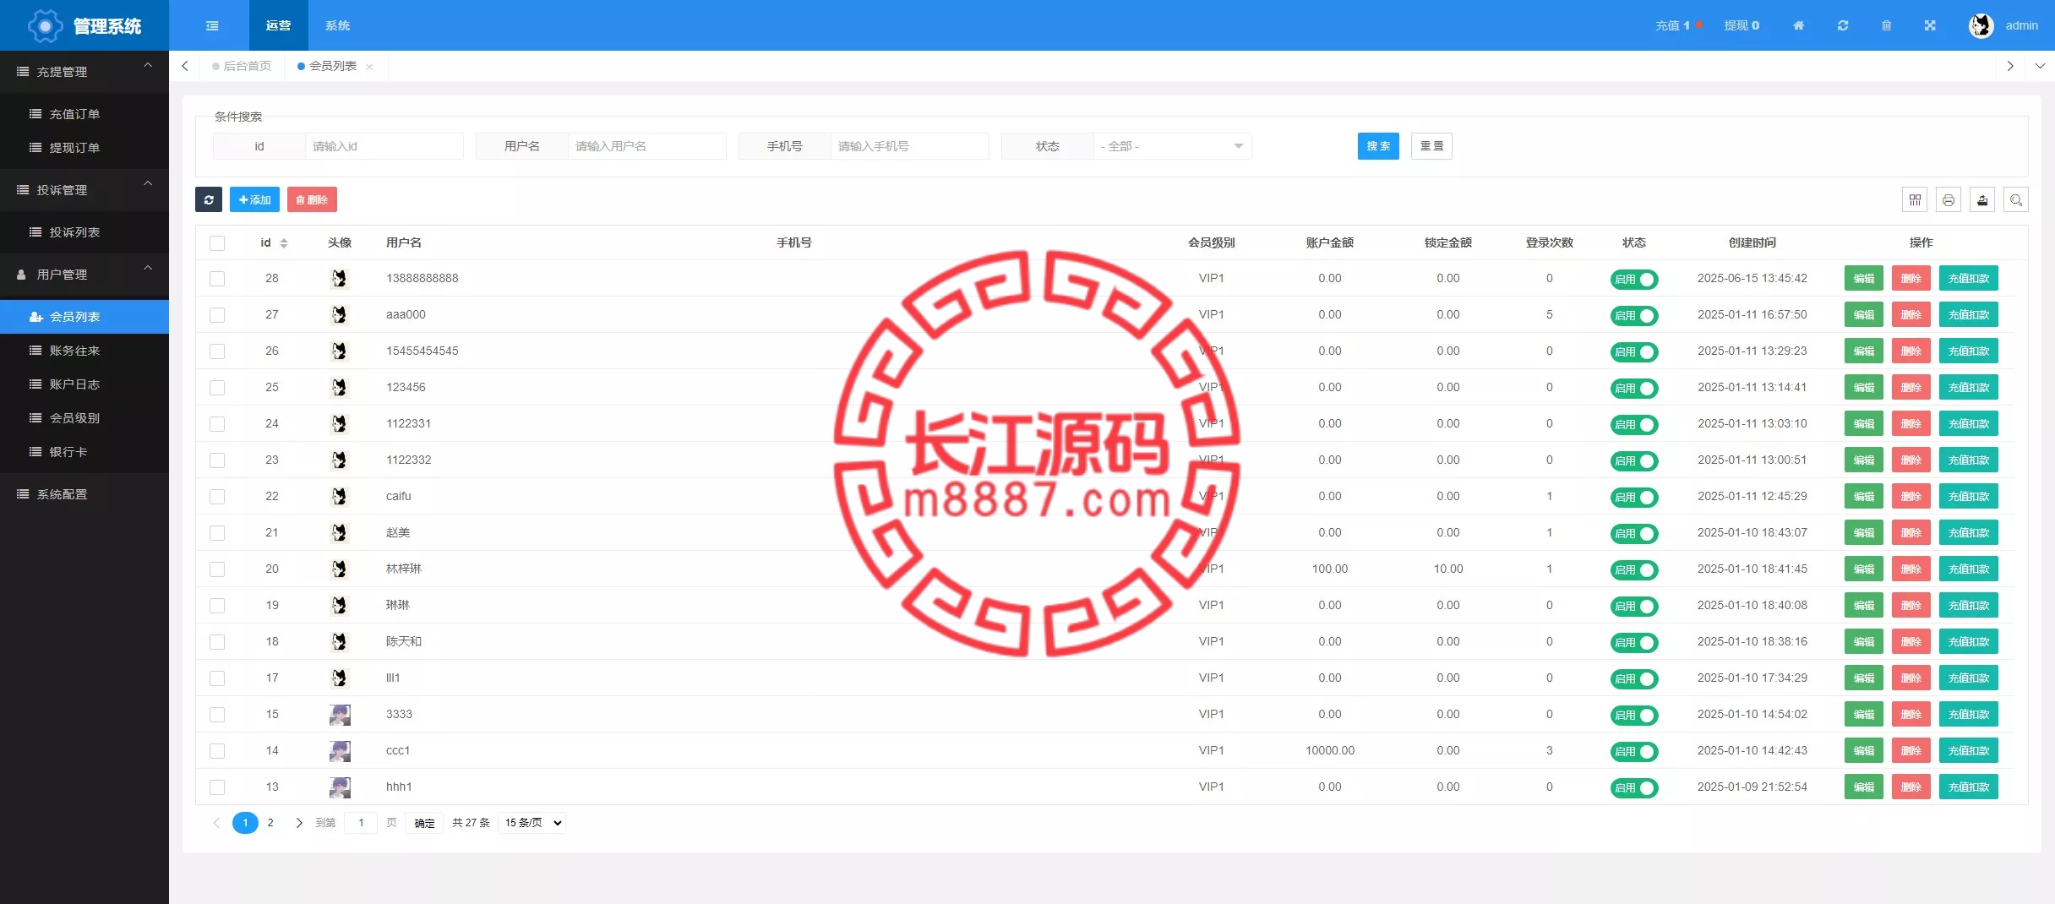Sort table by id column arrows
Screen dimensions: 2055x904
[284, 243]
